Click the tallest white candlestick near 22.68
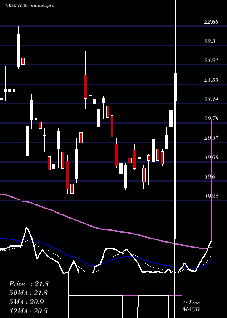This screenshot has width=227, height=318. 19,50
